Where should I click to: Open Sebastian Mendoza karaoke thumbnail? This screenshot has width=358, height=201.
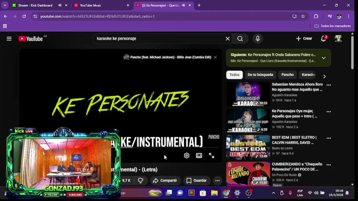248,94
